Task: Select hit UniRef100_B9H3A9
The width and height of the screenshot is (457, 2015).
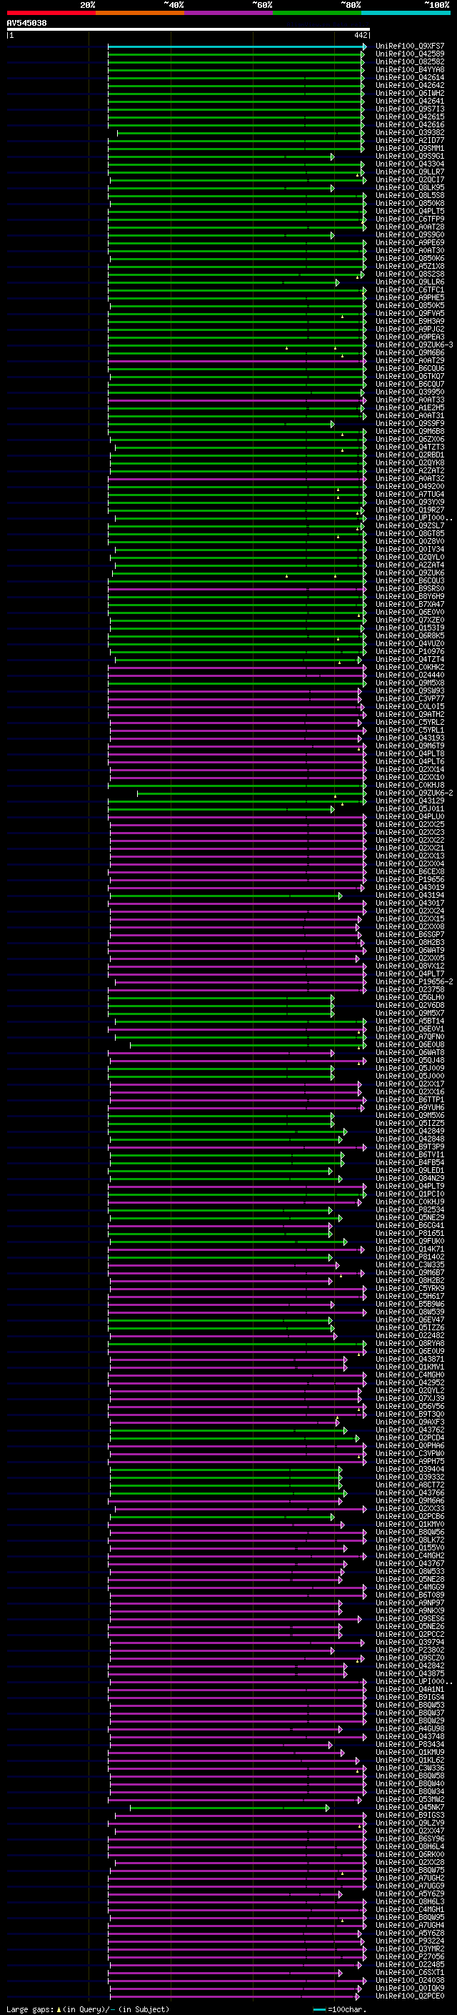Action: 410,322
